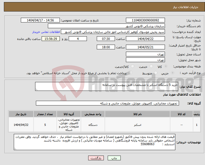Click the remaining days field showing 4

pos(78,39)
